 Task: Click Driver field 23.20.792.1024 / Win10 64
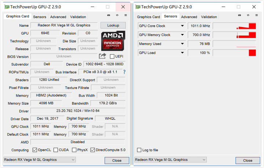[x=78, y=111]
